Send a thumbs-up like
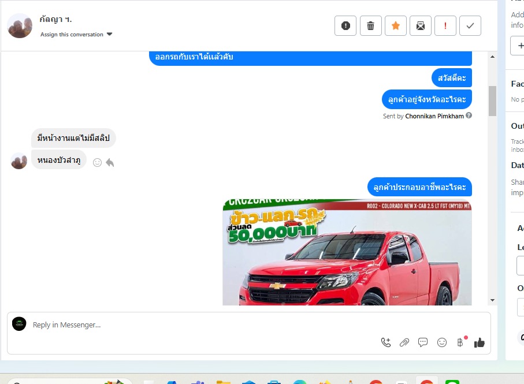Screen dimensions: 524x384 [479, 342]
